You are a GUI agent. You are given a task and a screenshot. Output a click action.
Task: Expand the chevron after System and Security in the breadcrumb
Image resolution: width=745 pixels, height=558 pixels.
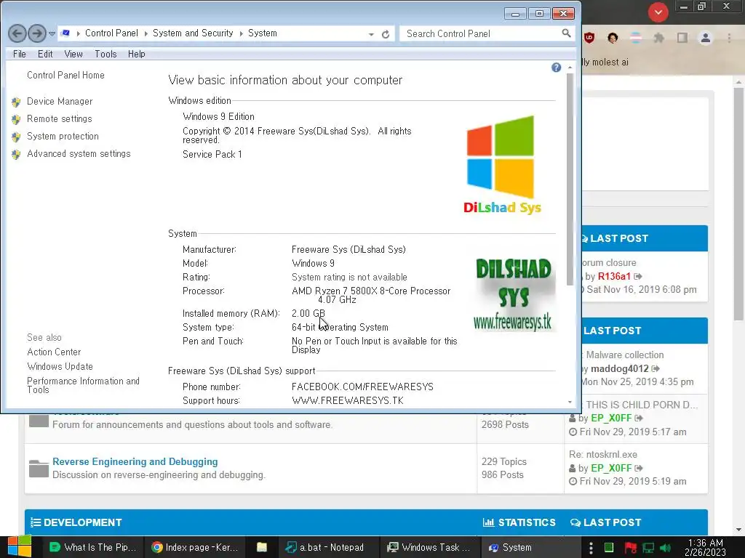(x=241, y=33)
